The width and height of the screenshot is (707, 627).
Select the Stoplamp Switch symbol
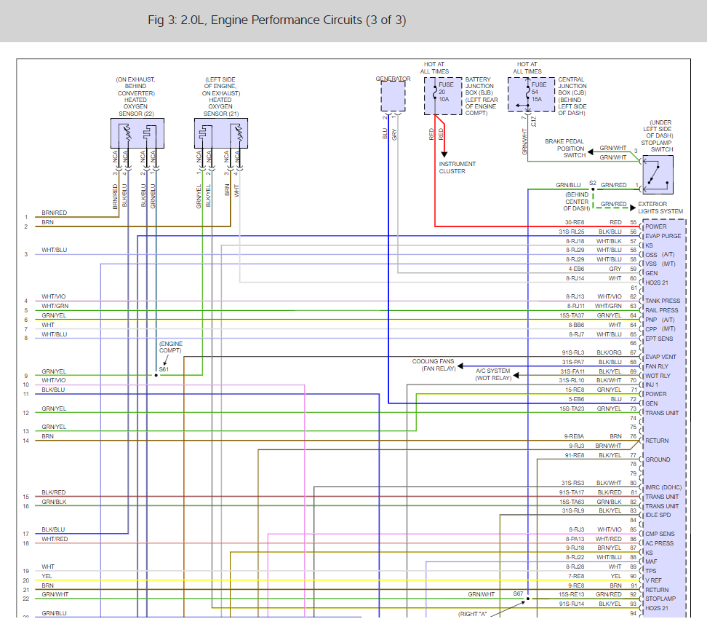pos(658,175)
